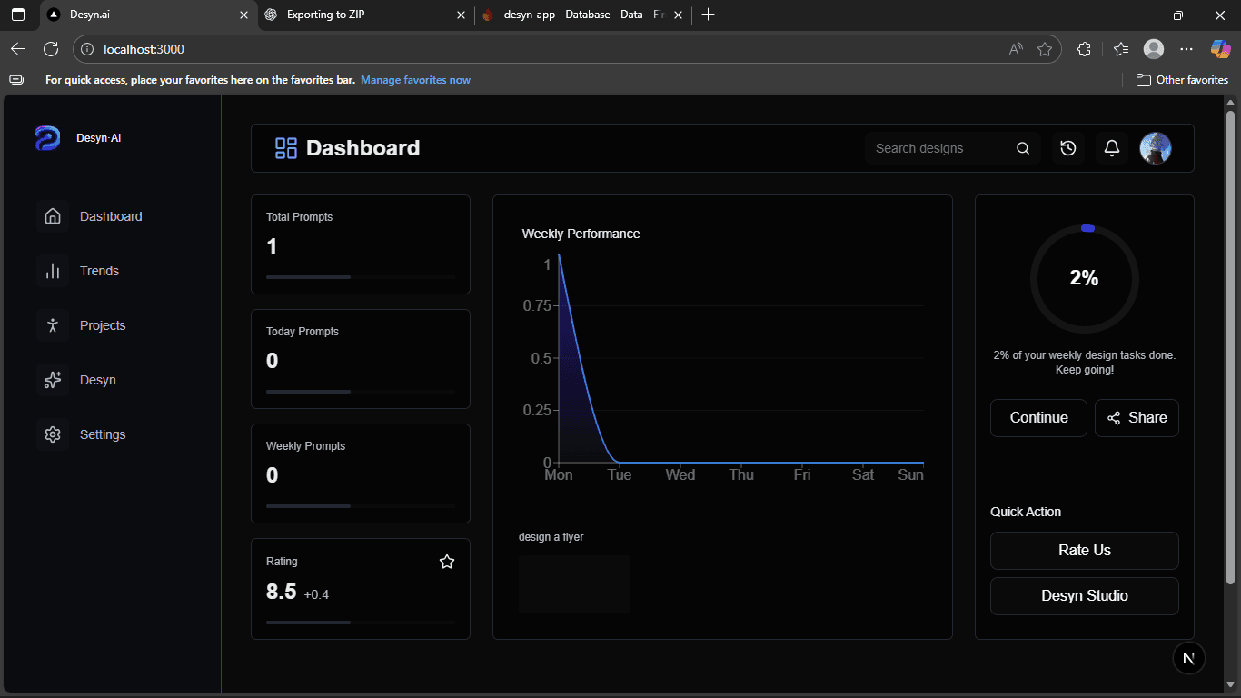Click the page vertical scrollbar

tap(1230, 345)
